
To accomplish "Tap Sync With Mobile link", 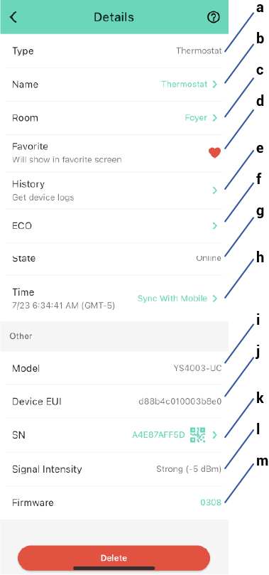I will click(x=172, y=299).
